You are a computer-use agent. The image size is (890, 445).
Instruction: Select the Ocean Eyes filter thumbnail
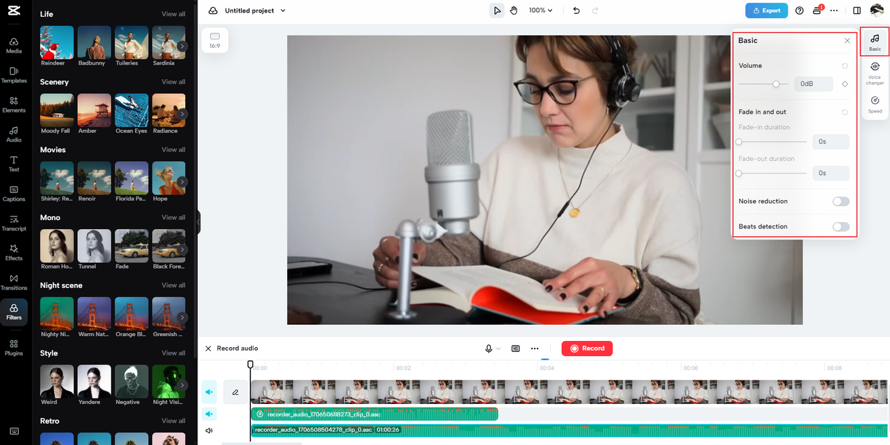(x=131, y=111)
